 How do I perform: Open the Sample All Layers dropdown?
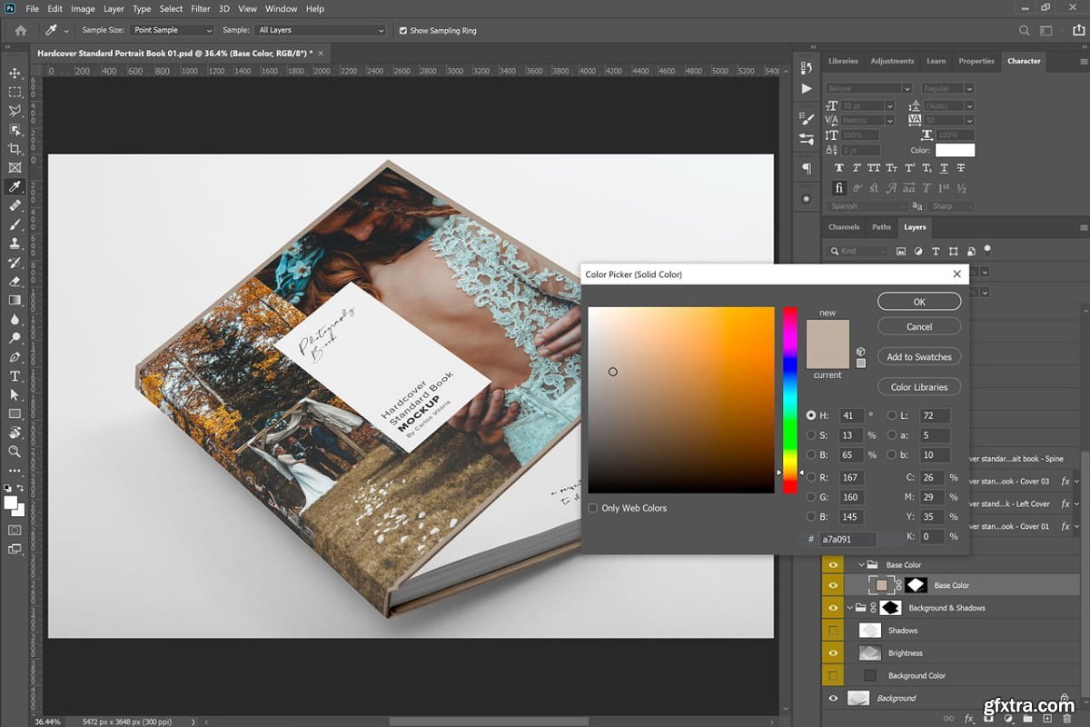click(321, 30)
